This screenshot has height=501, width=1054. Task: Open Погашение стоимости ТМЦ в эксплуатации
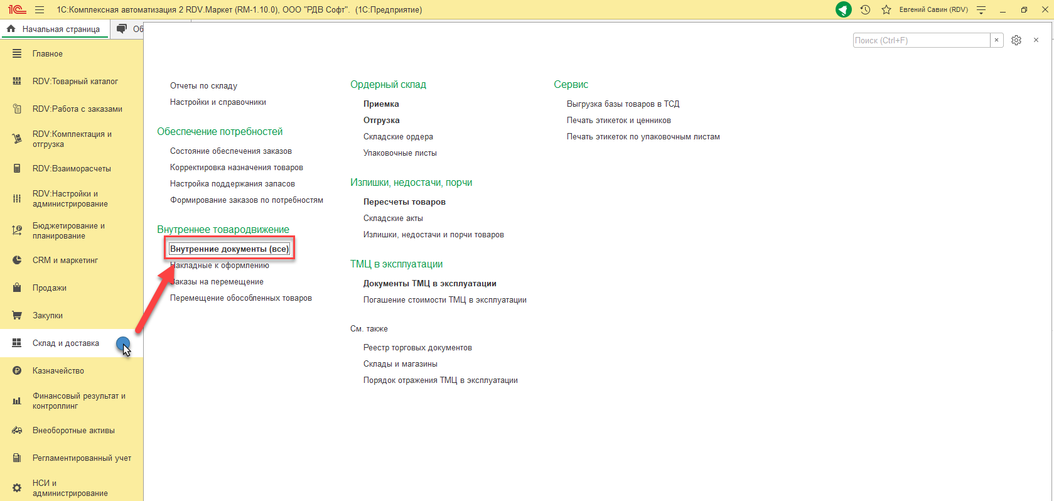point(445,300)
